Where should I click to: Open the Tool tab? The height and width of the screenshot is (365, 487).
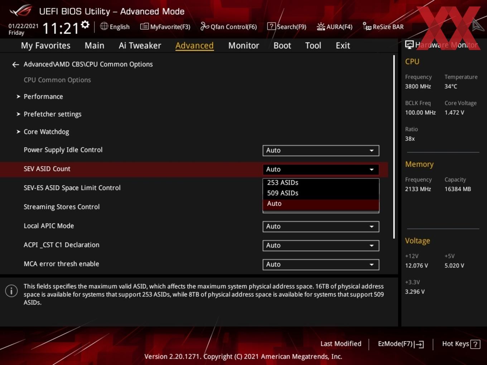click(x=313, y=45)
